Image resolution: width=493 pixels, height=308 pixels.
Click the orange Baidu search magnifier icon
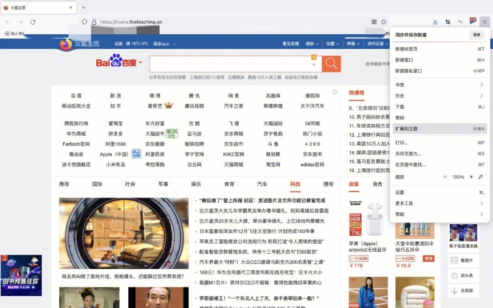(x=331, y=63)
